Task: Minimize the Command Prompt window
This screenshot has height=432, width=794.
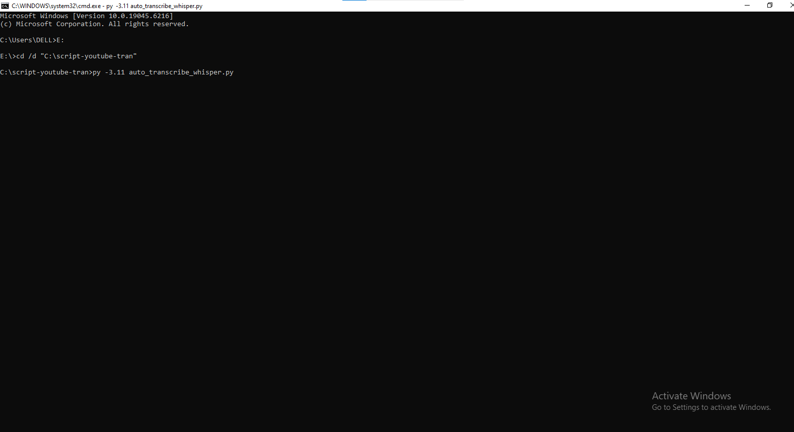Action: click(x=747, y=6)
